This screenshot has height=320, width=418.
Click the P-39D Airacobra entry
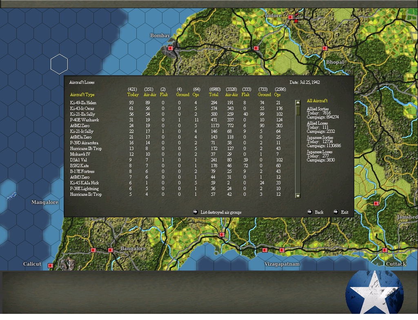coord(176,143)
